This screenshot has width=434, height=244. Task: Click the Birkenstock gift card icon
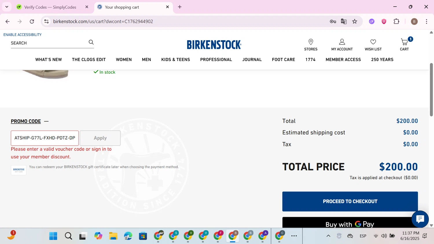click(19, 170)
